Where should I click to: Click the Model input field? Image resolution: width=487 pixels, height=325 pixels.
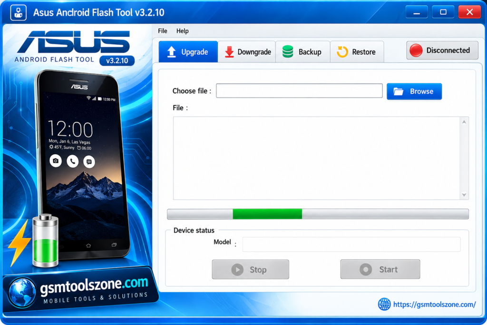tap(351, 244)
